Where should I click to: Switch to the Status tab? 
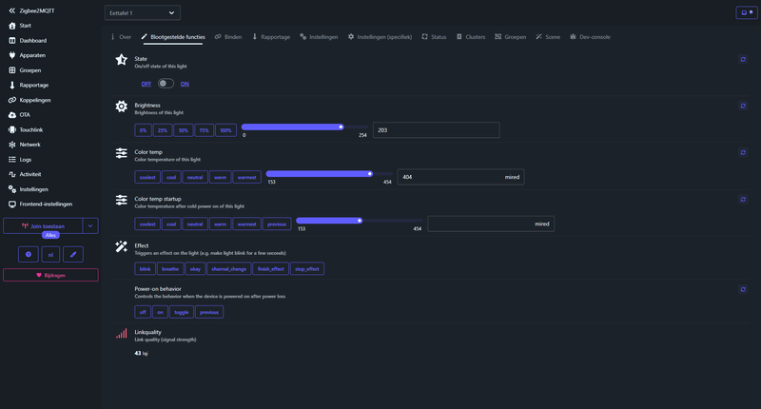click(x=434, y=37)
